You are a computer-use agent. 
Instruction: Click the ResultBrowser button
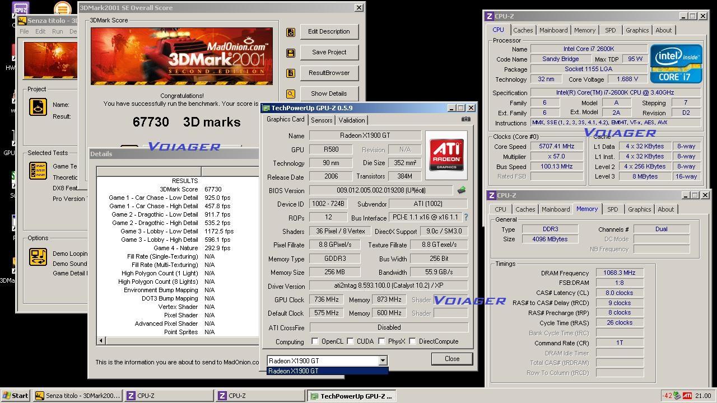click(329, 73)
